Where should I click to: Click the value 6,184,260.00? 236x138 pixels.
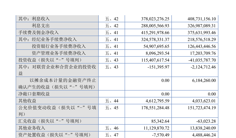pos(204,80)
